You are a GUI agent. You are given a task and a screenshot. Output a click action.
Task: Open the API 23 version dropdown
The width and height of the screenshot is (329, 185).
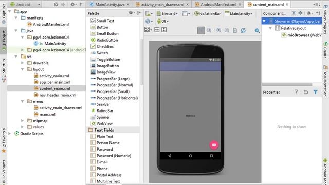[x=162, y=22]
